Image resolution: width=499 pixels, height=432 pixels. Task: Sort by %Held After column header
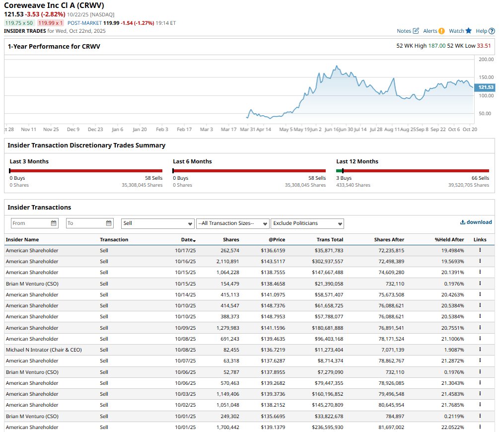(x=449, y=240)
